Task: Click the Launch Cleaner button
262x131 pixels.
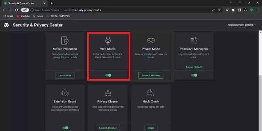Action: [108, 128]
